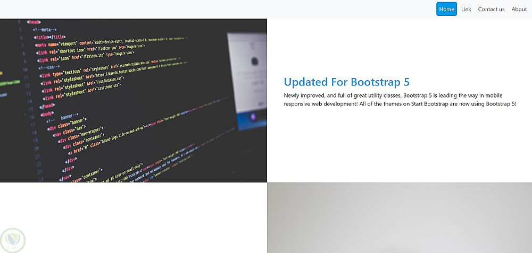
Task: Open the Home nav button
Action: [x=446, y=9]
